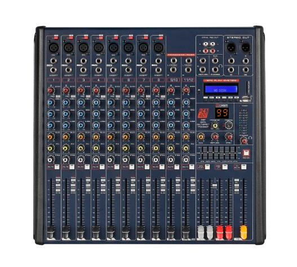This screenshot has height=267, width=297.
Task: Turn the black parameter knob beside the 99 display
Action: 229,125
